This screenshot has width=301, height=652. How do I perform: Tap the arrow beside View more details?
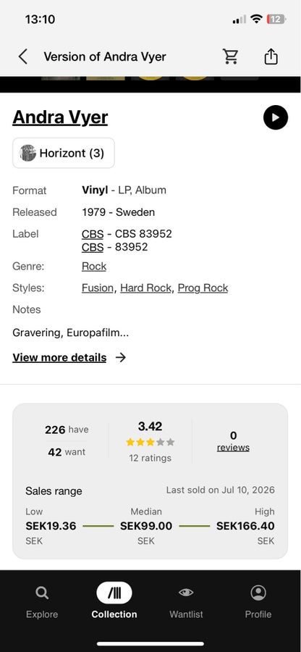click(x=121, y=358)
